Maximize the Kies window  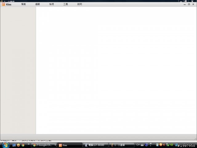pos(189,4)
